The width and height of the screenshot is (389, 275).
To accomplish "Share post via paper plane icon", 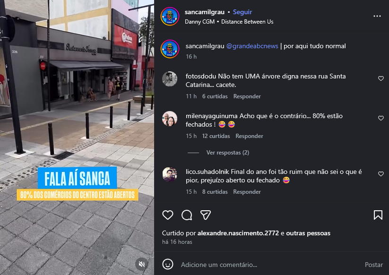I will pyautogui.click(x=206, y=215).
